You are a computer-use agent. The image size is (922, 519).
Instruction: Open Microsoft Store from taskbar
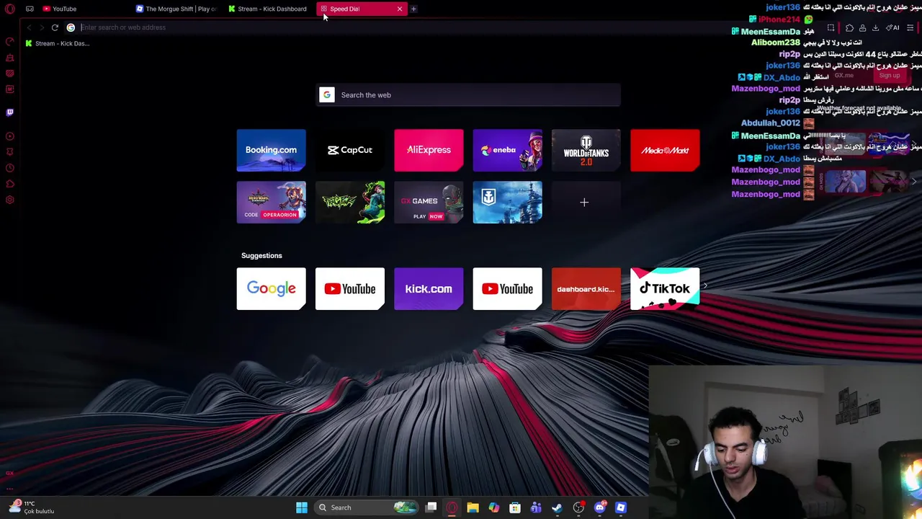point(515,507)
